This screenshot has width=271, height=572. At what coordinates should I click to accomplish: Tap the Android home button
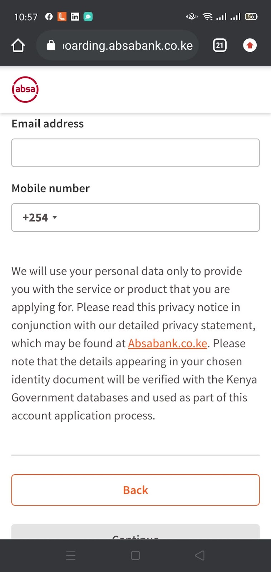point(135,555)
